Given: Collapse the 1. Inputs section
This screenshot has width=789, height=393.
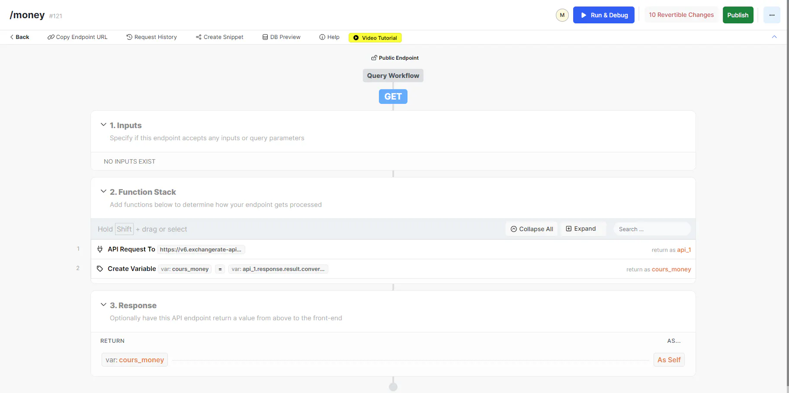Looking at the screenshot, I should pos(103,125).
